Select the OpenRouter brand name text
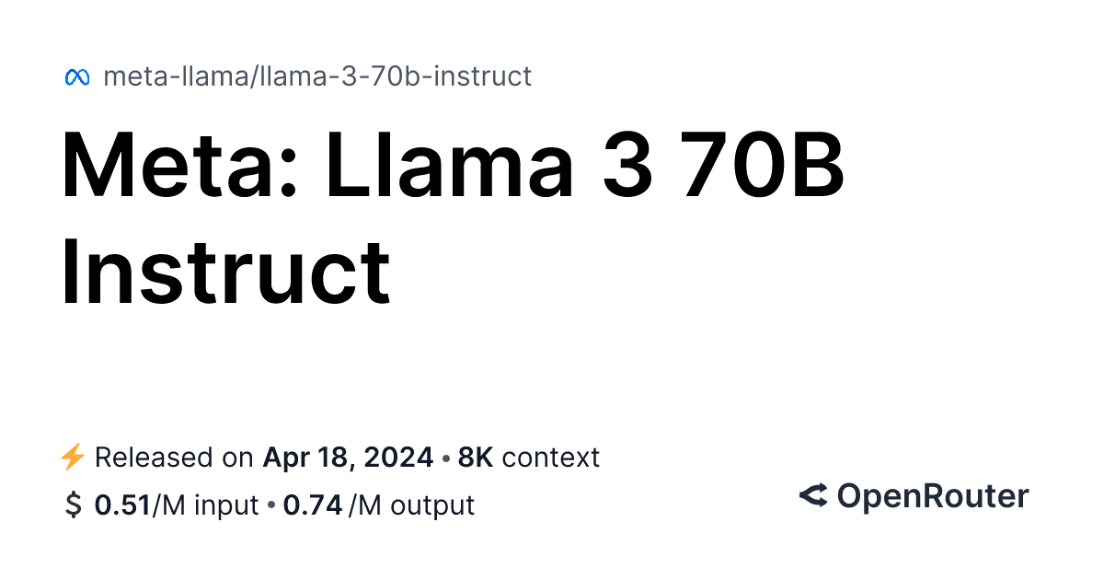Image resolution: width=1104 pixels, height=580 pixels. tap(932, 497)
